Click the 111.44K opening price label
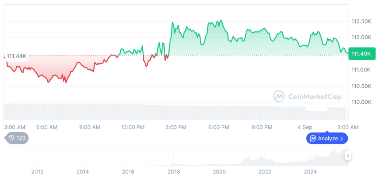Screen dimensions: 380x177 [17, 56]
